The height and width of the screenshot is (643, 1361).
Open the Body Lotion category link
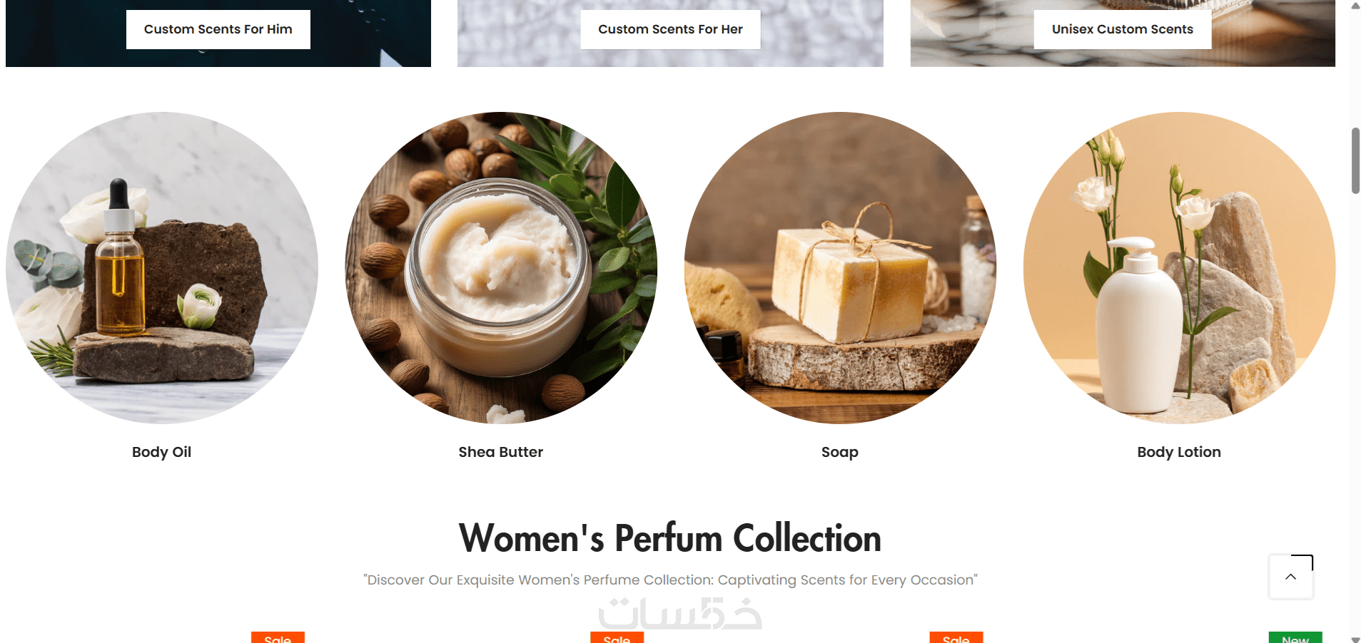1179,452
